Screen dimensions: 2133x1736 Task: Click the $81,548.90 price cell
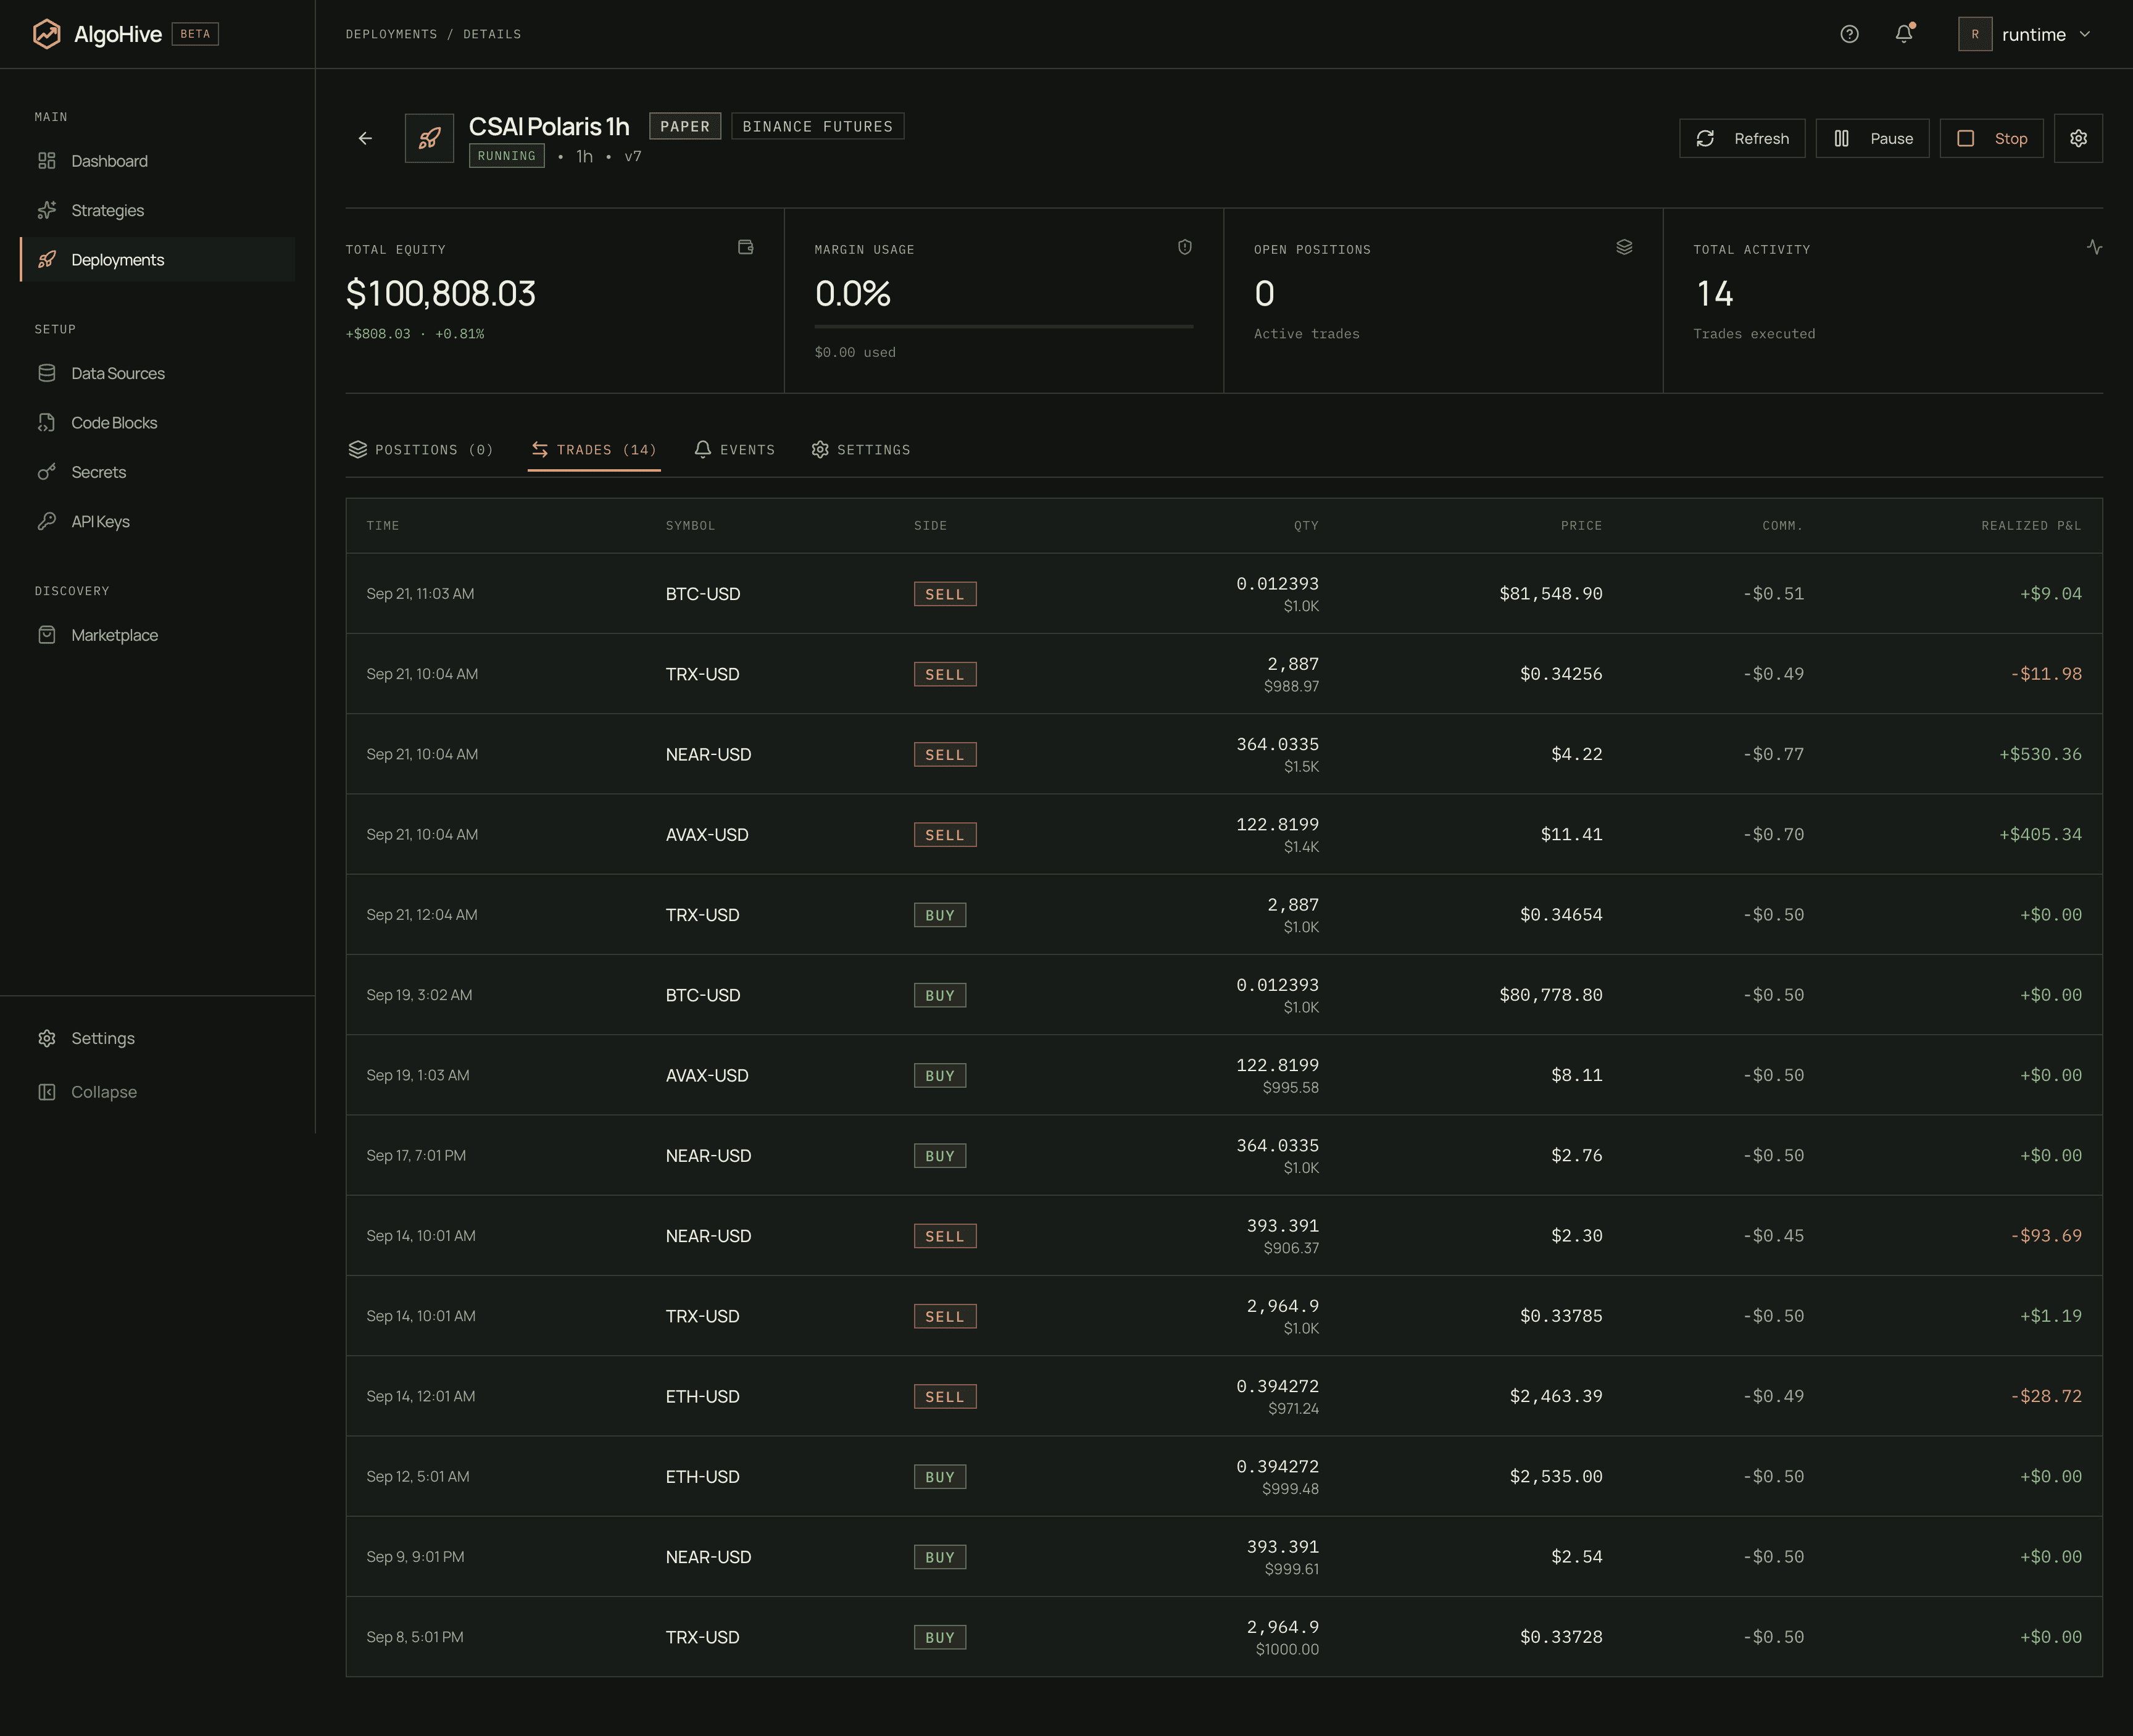1550,594
